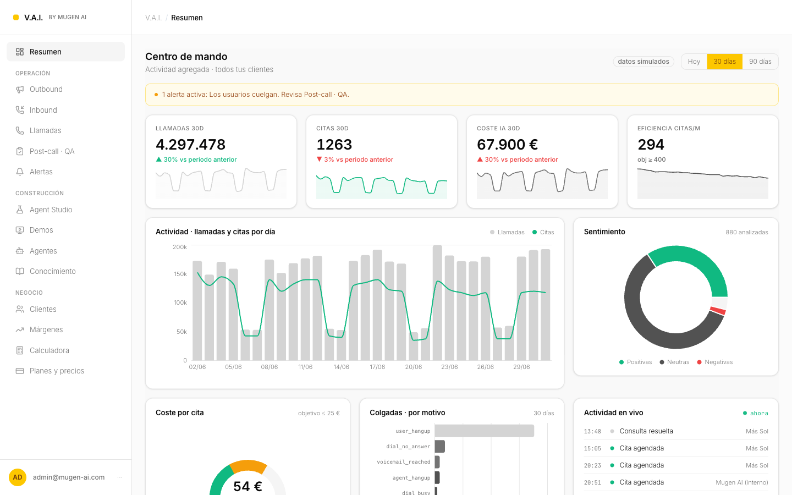Navigate to Llamadas page
Viewport: 792px width, 495px height.
[65, 130]
